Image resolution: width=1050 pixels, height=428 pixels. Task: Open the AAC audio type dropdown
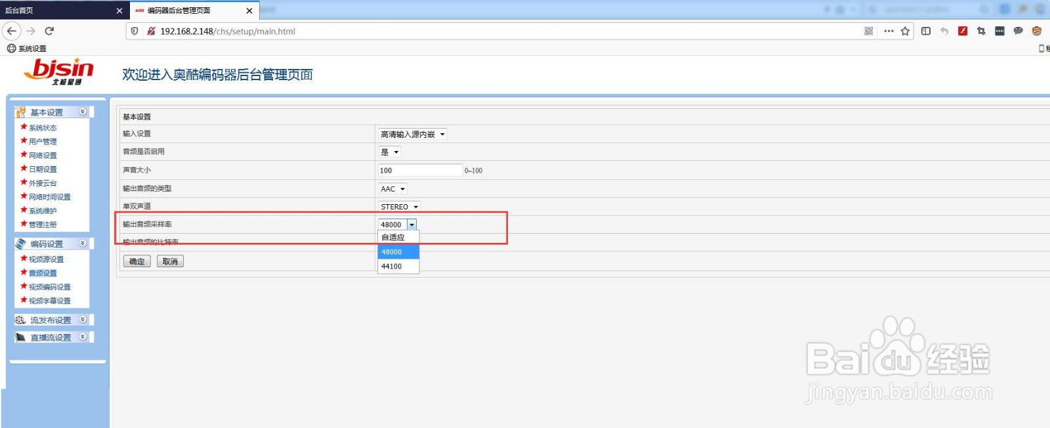393,188
